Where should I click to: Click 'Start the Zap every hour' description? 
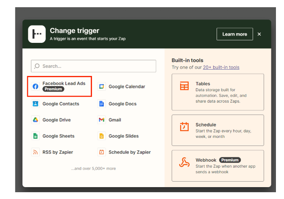point(223,134)
